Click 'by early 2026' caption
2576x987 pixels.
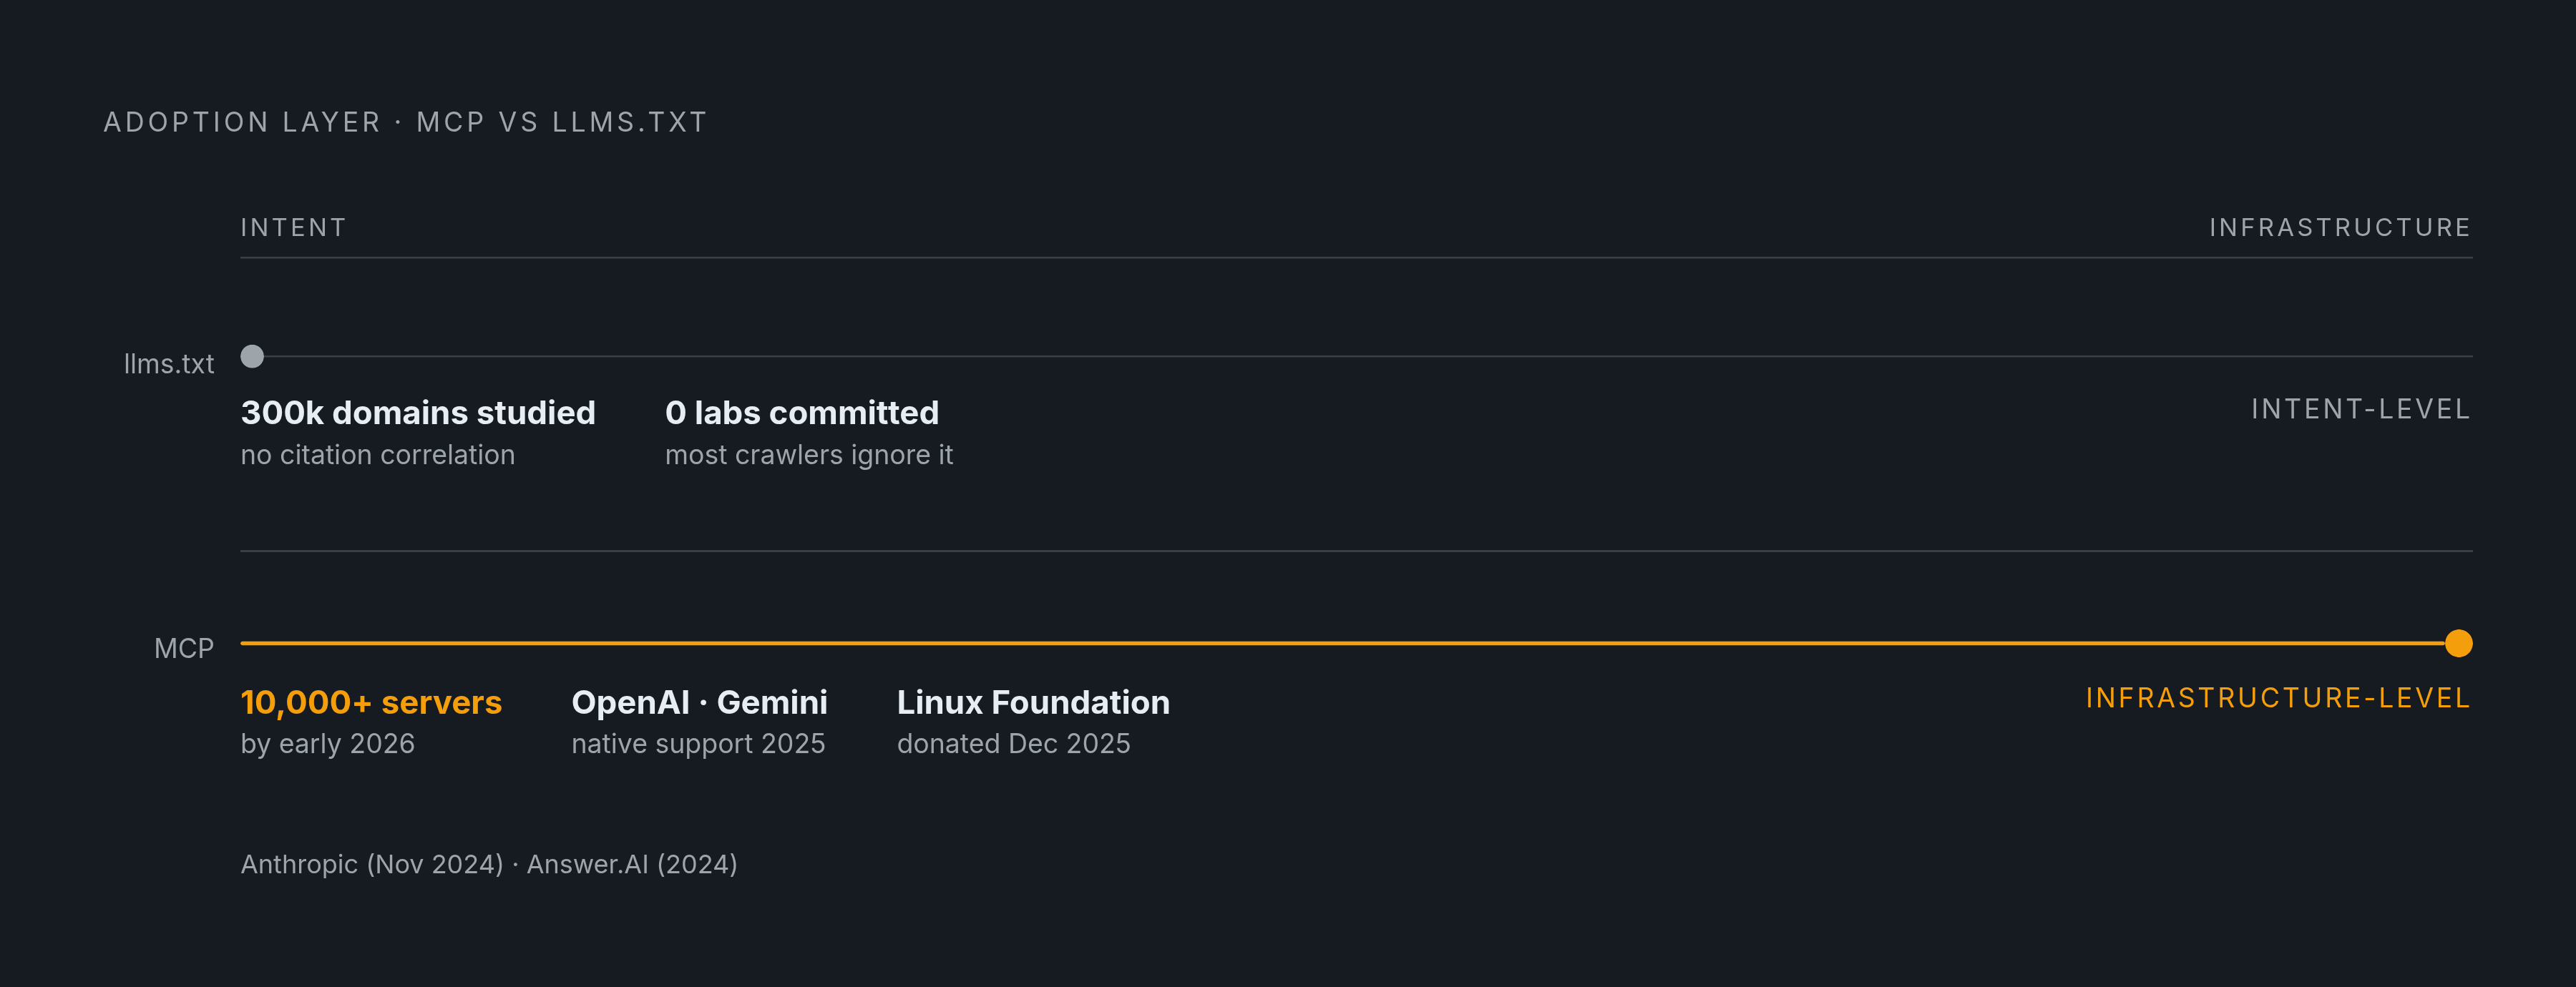tap(328, 744)
